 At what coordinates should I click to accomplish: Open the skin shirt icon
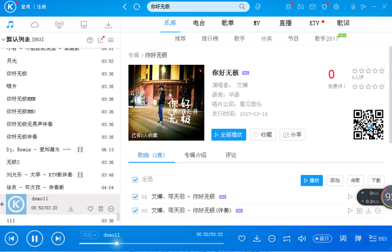(324, 7)
